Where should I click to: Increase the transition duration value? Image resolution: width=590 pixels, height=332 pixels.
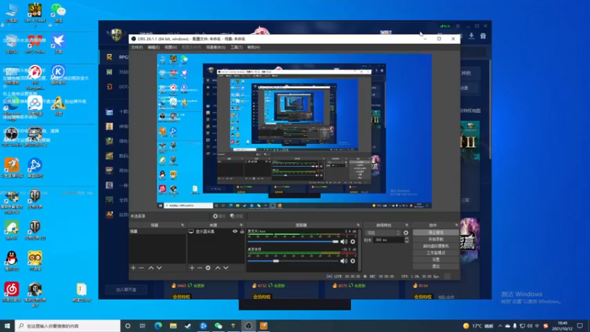pyautogui.click(x=406, y=238)
